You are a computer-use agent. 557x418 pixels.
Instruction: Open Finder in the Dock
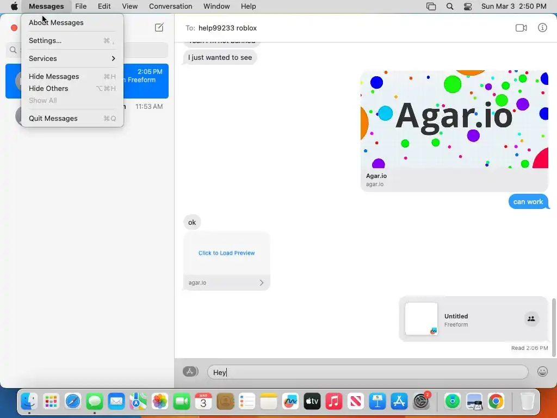coord(29,402)
